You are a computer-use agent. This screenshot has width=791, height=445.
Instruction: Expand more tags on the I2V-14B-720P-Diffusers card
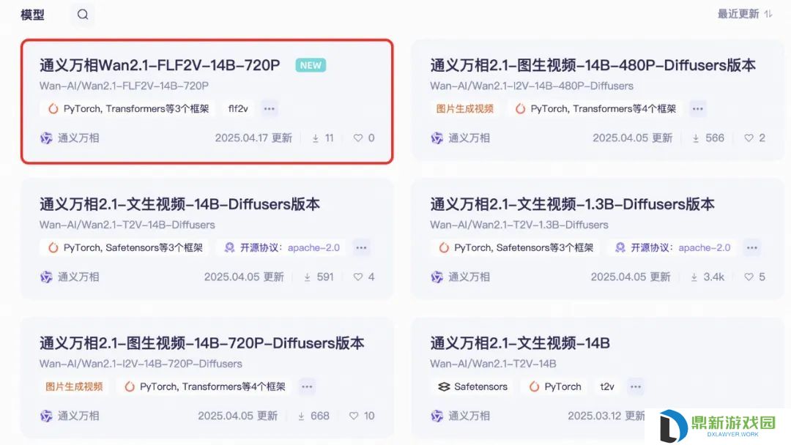click(x=307, y=386)
